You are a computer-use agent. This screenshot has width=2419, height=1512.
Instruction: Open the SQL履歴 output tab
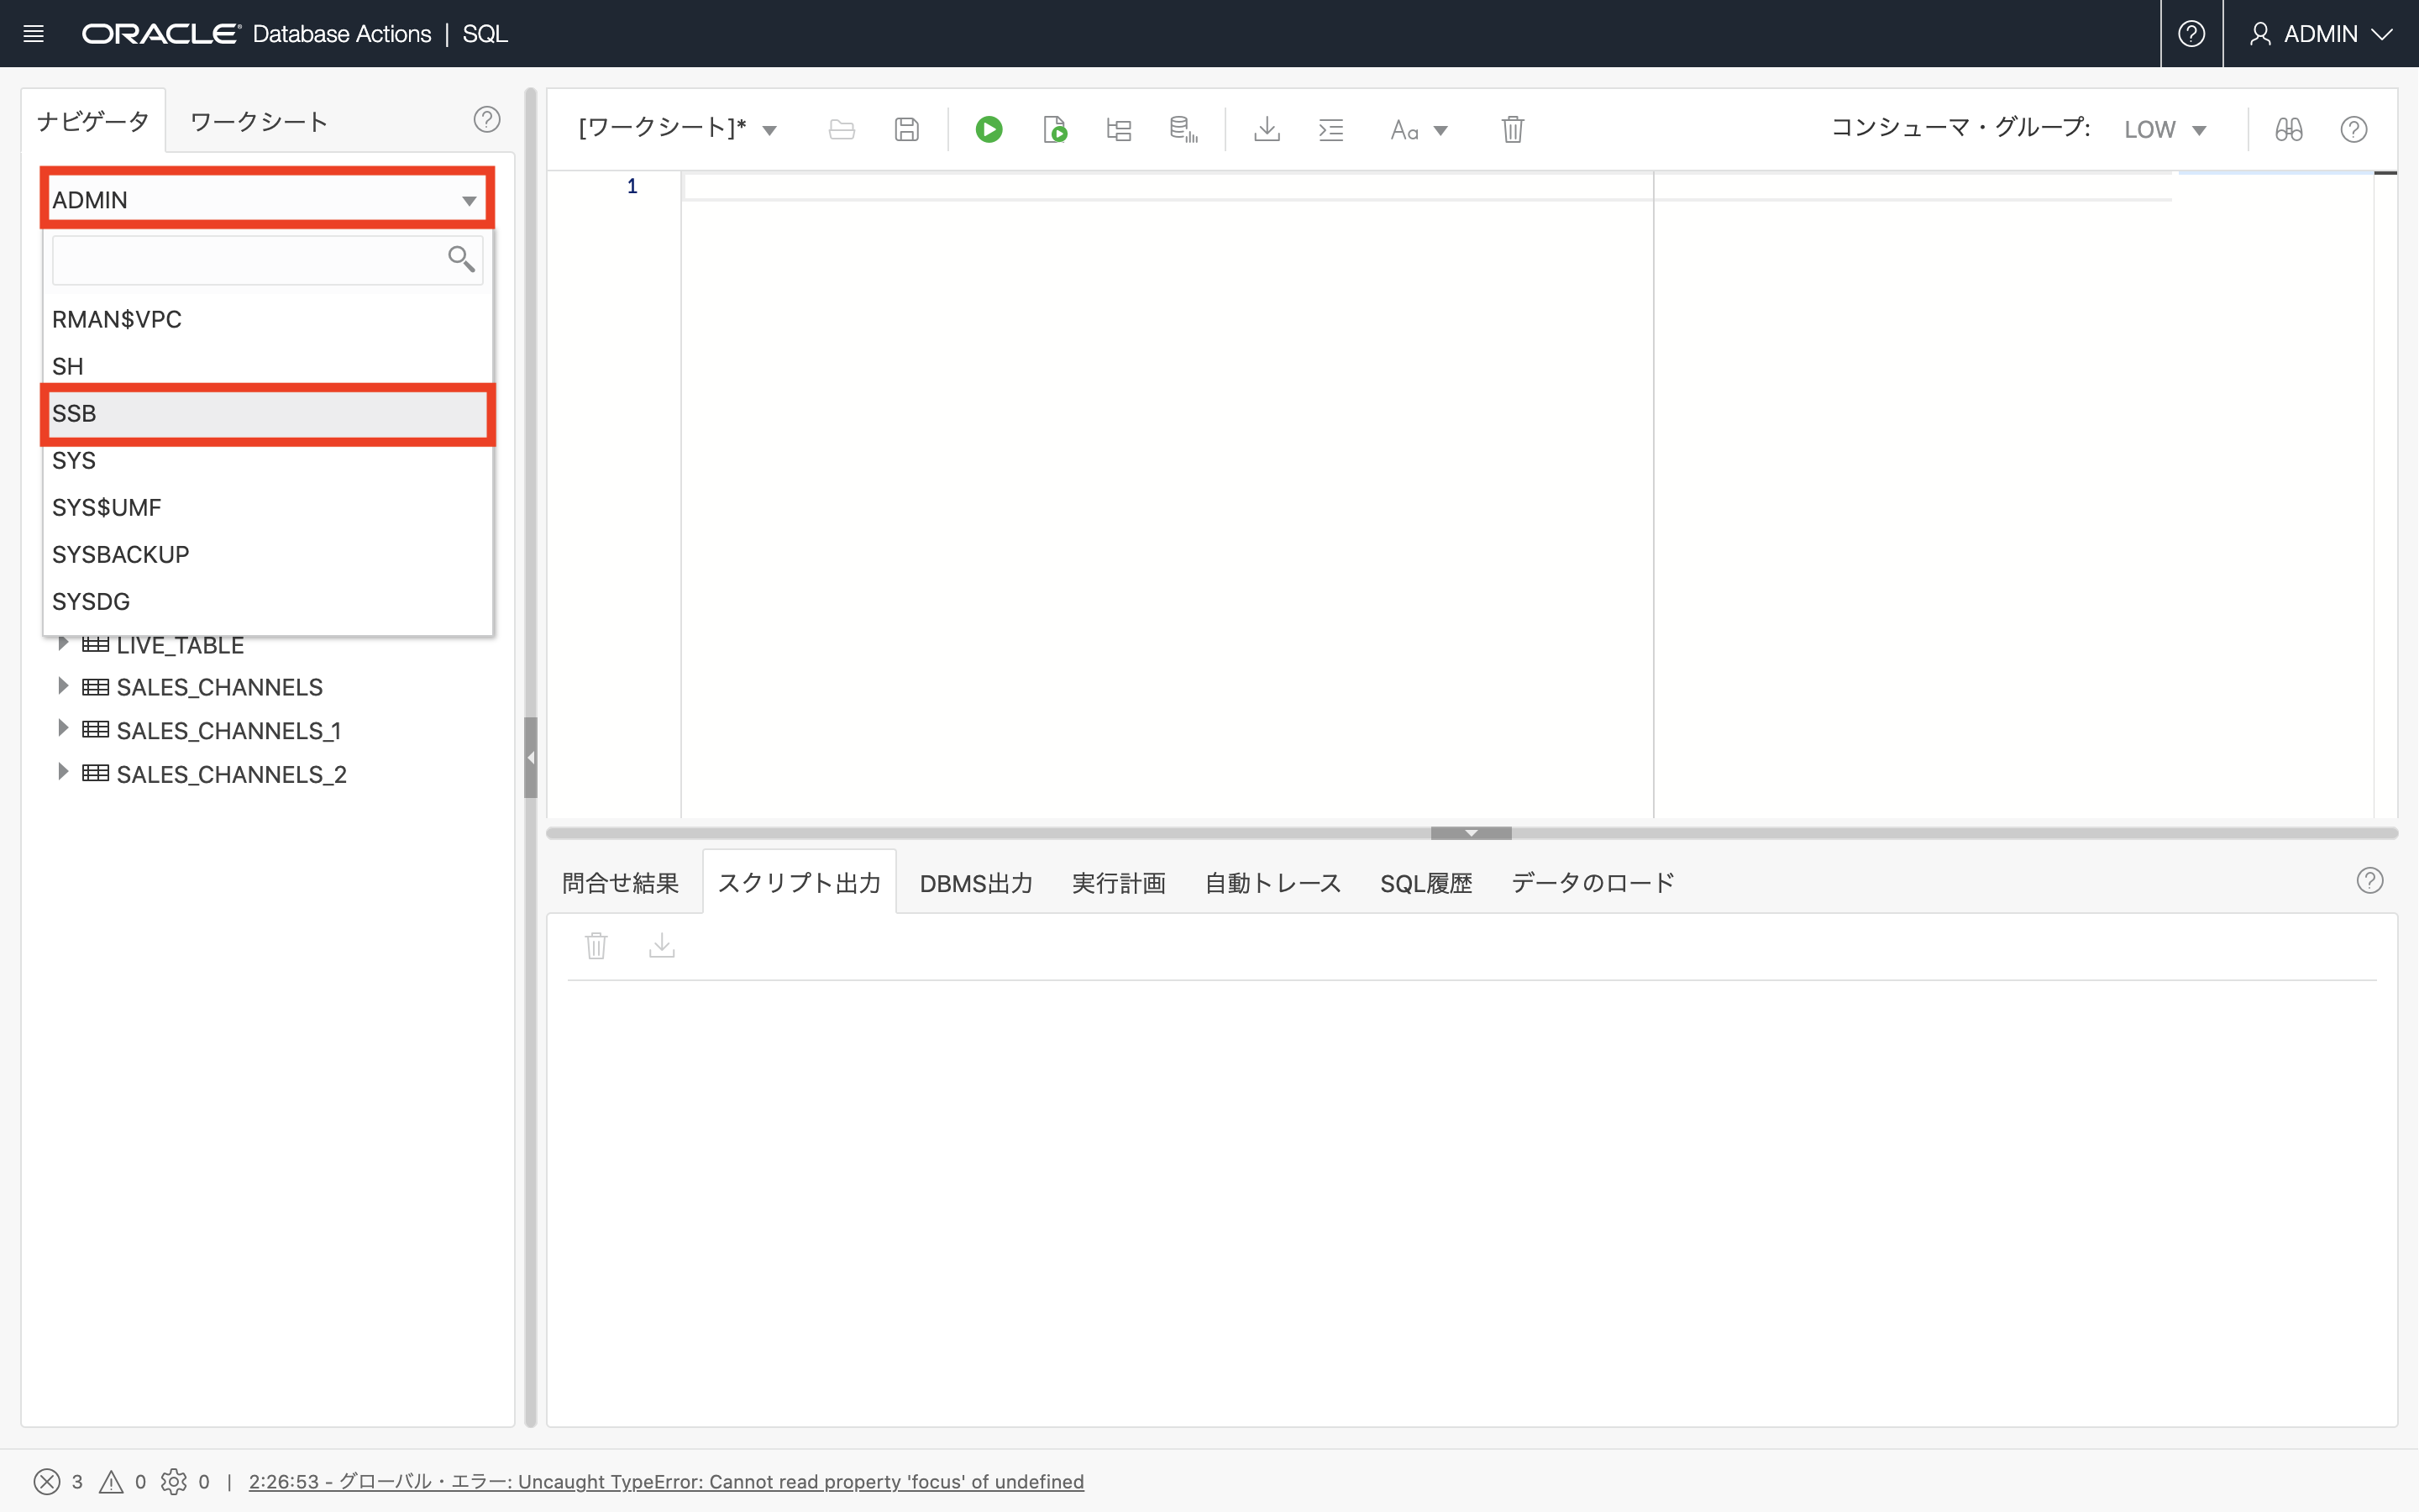tap(1425, 883)
